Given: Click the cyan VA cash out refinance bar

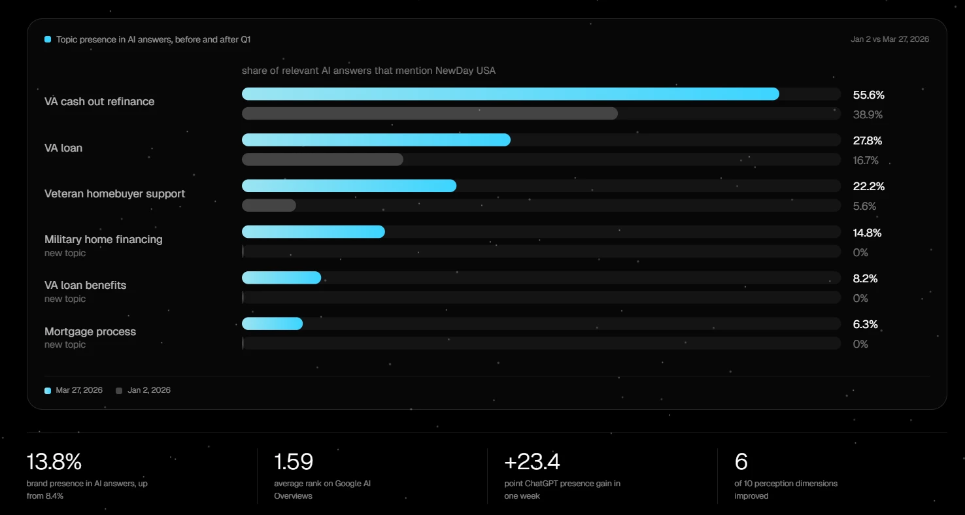Looking at the screenshot, I should pos(511,94).
